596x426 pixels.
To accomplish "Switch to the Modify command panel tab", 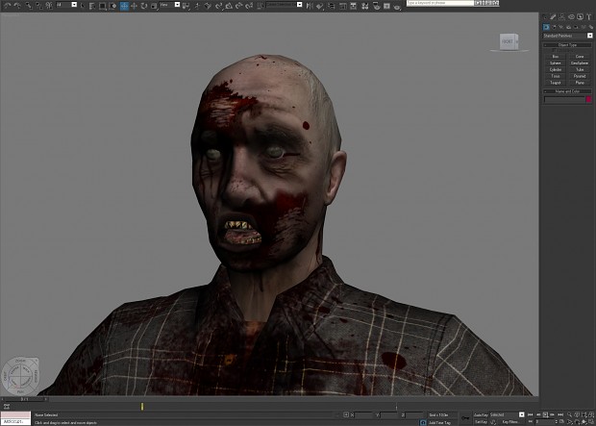I will (553, 17).
